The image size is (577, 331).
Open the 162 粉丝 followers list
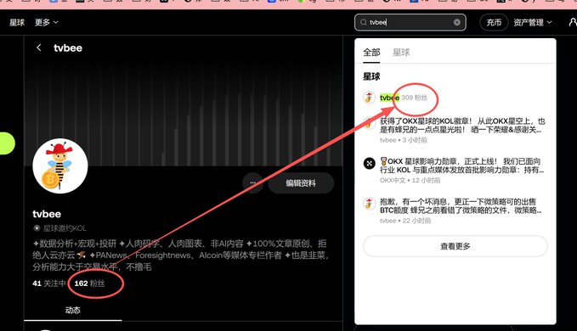click(89, 283)
